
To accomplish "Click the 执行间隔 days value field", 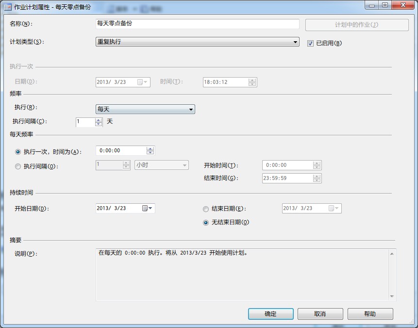I will point(85,122).
